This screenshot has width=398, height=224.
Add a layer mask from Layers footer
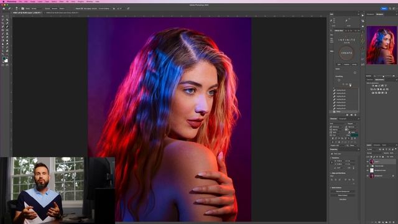[x=379, y=222]
